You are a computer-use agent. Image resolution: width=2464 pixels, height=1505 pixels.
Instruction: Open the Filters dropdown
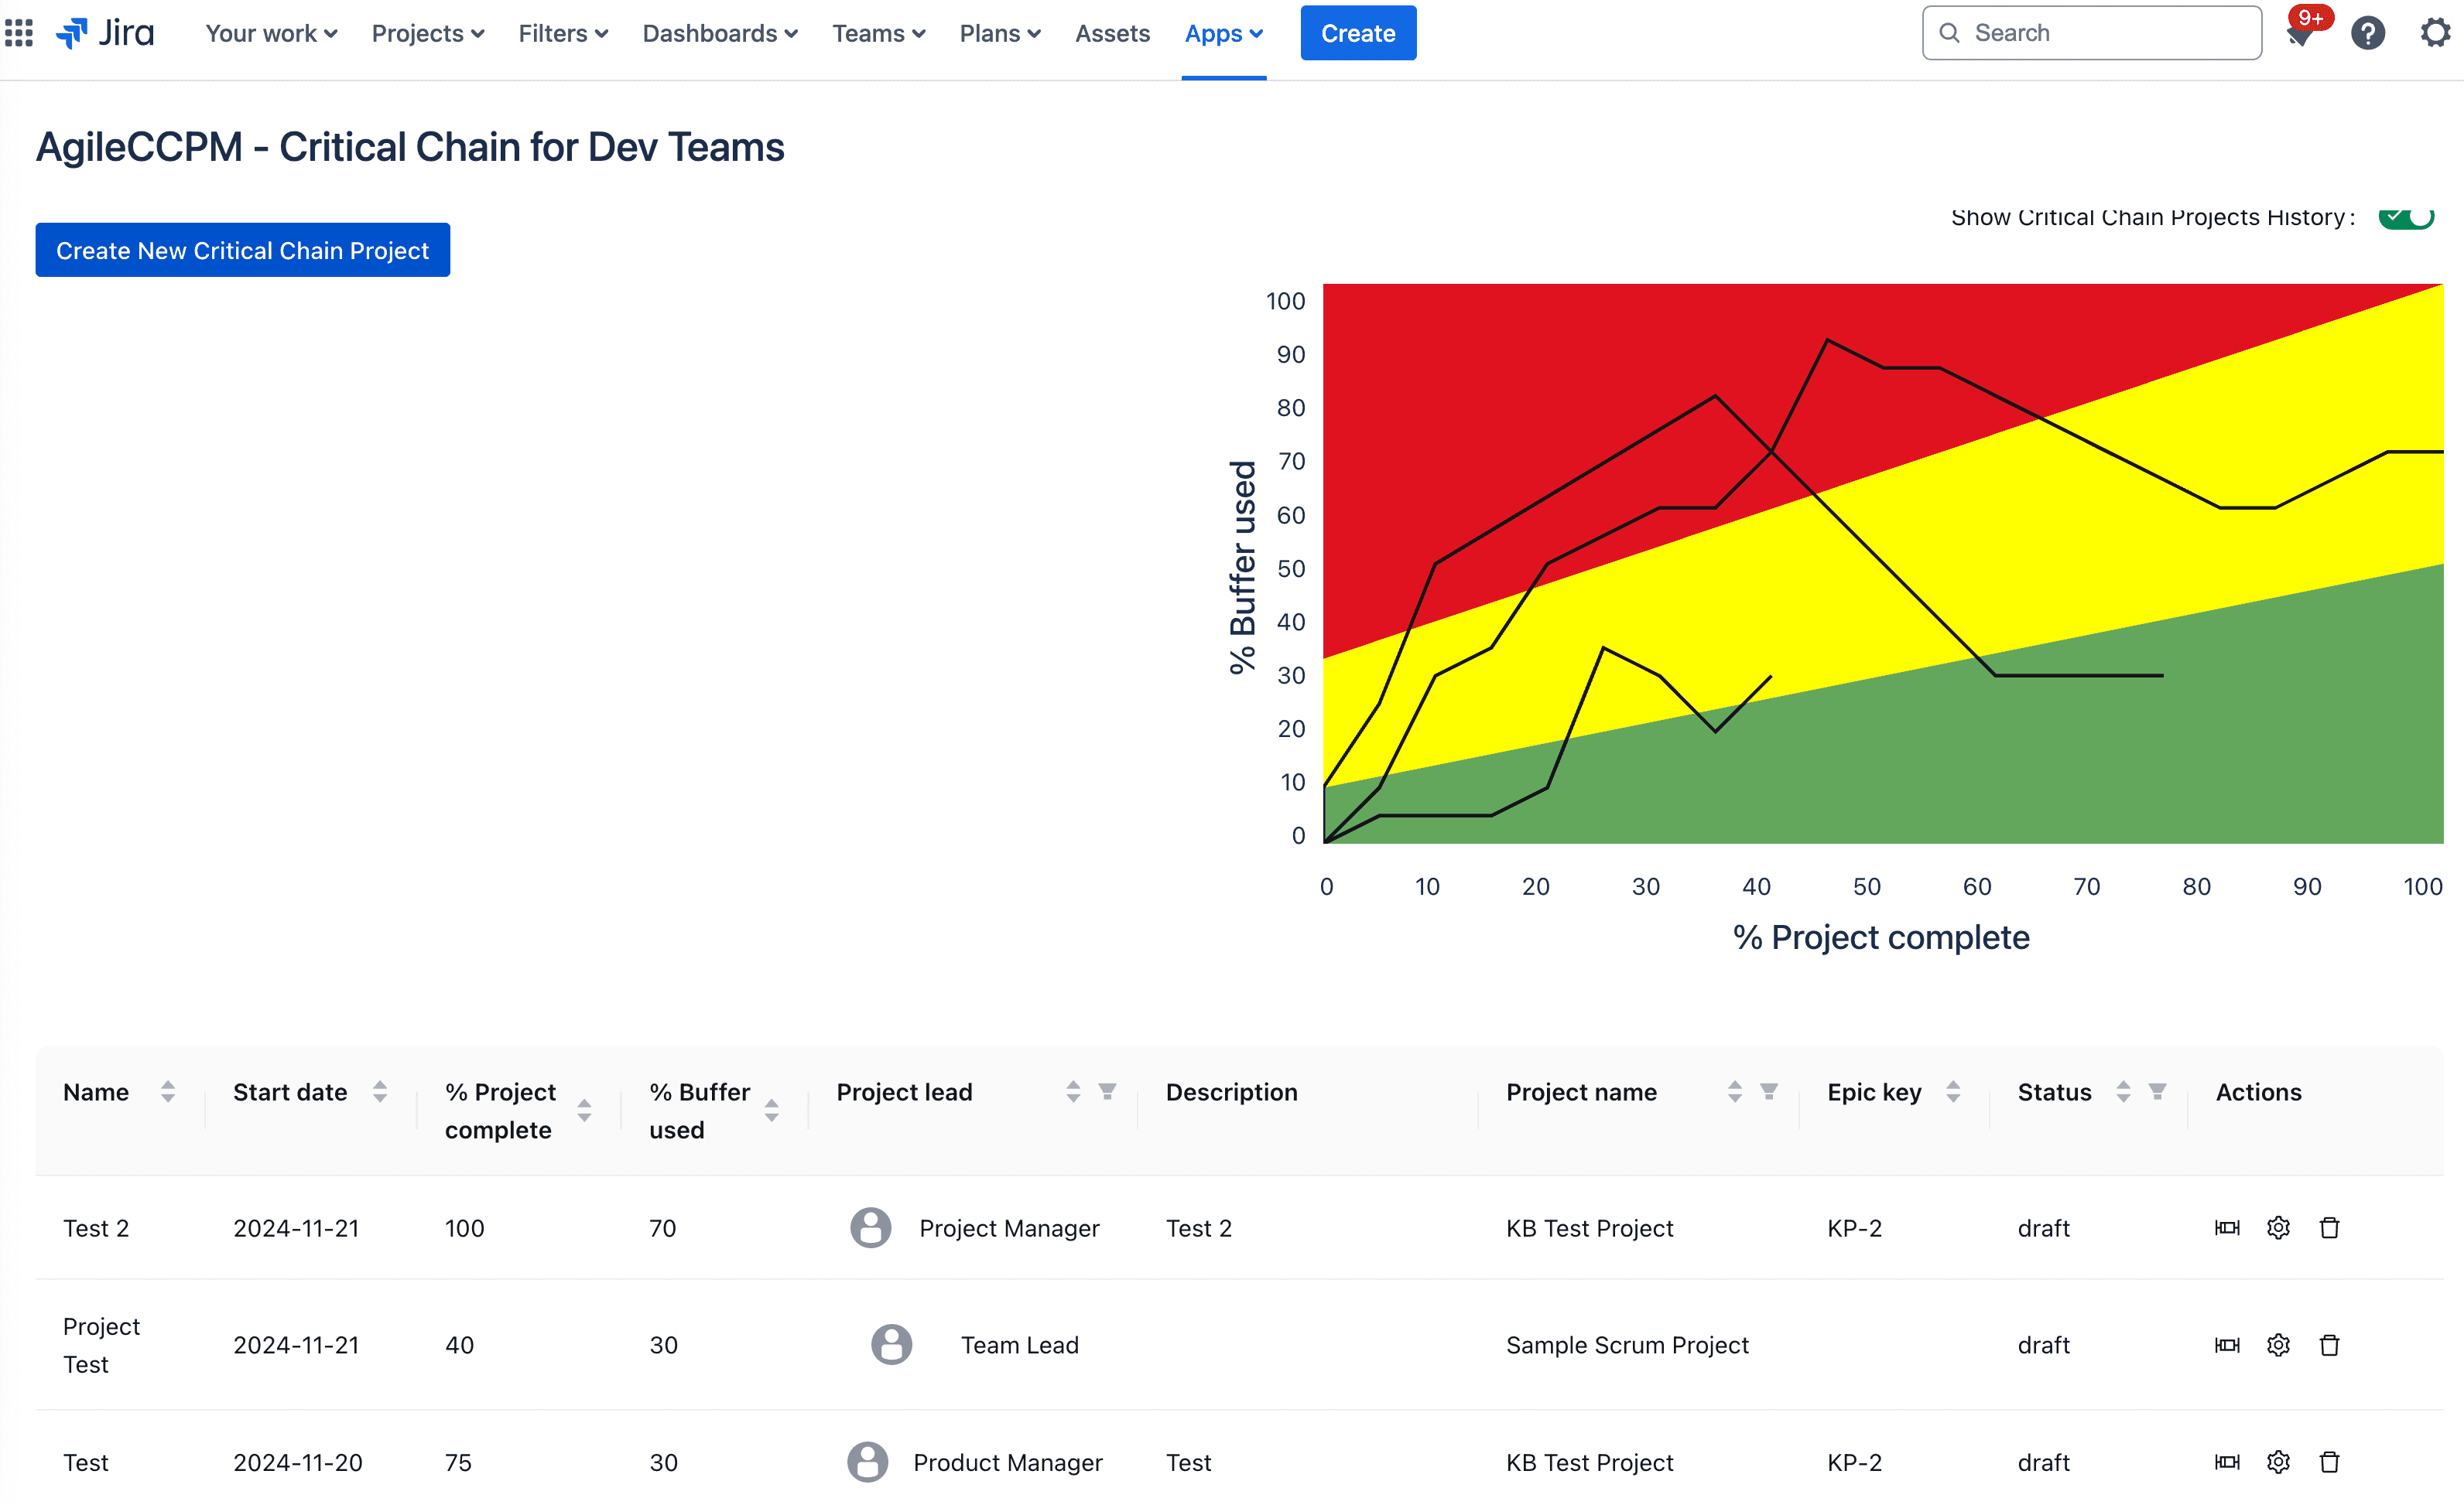562,33
